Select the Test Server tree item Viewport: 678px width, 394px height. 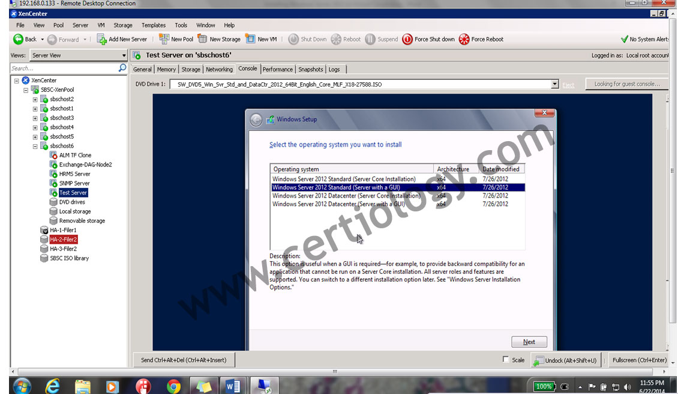point(73,193)
